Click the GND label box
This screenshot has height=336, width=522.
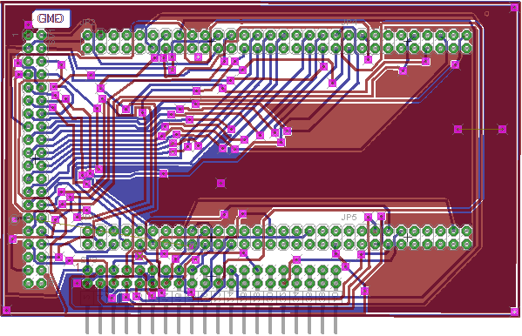tap(51, 18)
